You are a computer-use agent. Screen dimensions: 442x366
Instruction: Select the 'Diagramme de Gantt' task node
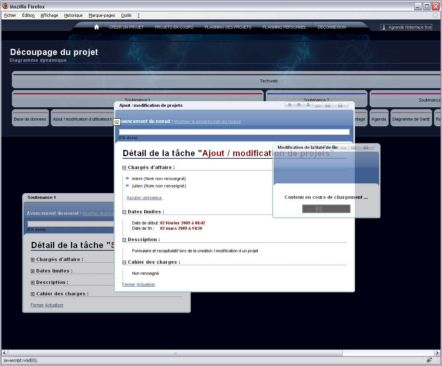coord(411,119)
